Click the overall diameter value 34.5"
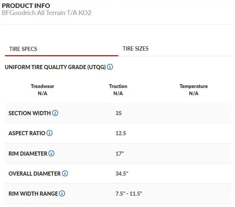Image resolution: width=235 pixels, height=207 pixels. [x=122, y=174]
